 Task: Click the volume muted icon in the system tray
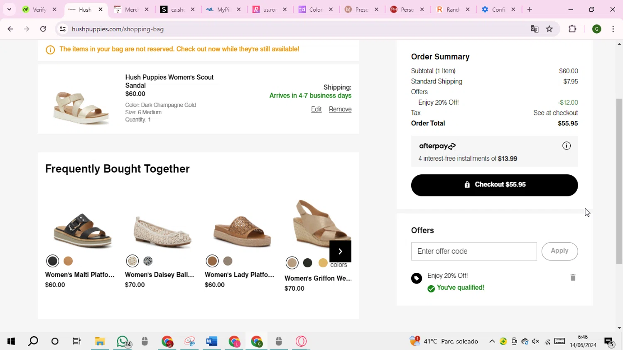(x=536, y=341)
